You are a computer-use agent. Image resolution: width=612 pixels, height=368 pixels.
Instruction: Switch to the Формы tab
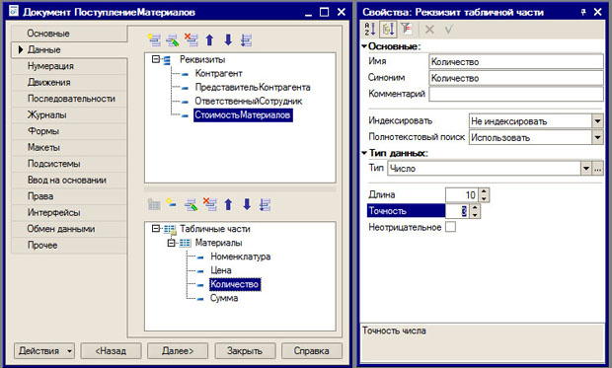[69, 131]
